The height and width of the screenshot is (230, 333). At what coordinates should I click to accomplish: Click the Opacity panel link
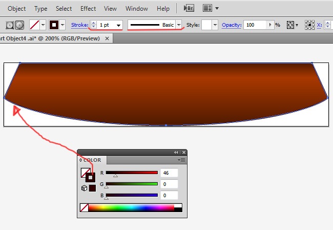(x=231, y=25)
